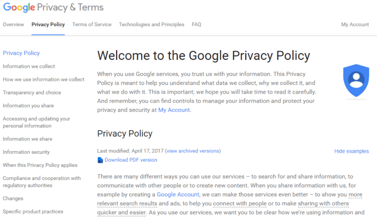Open Technologies and Principles tab
The image size is (377, 217).
coord(151,25)
